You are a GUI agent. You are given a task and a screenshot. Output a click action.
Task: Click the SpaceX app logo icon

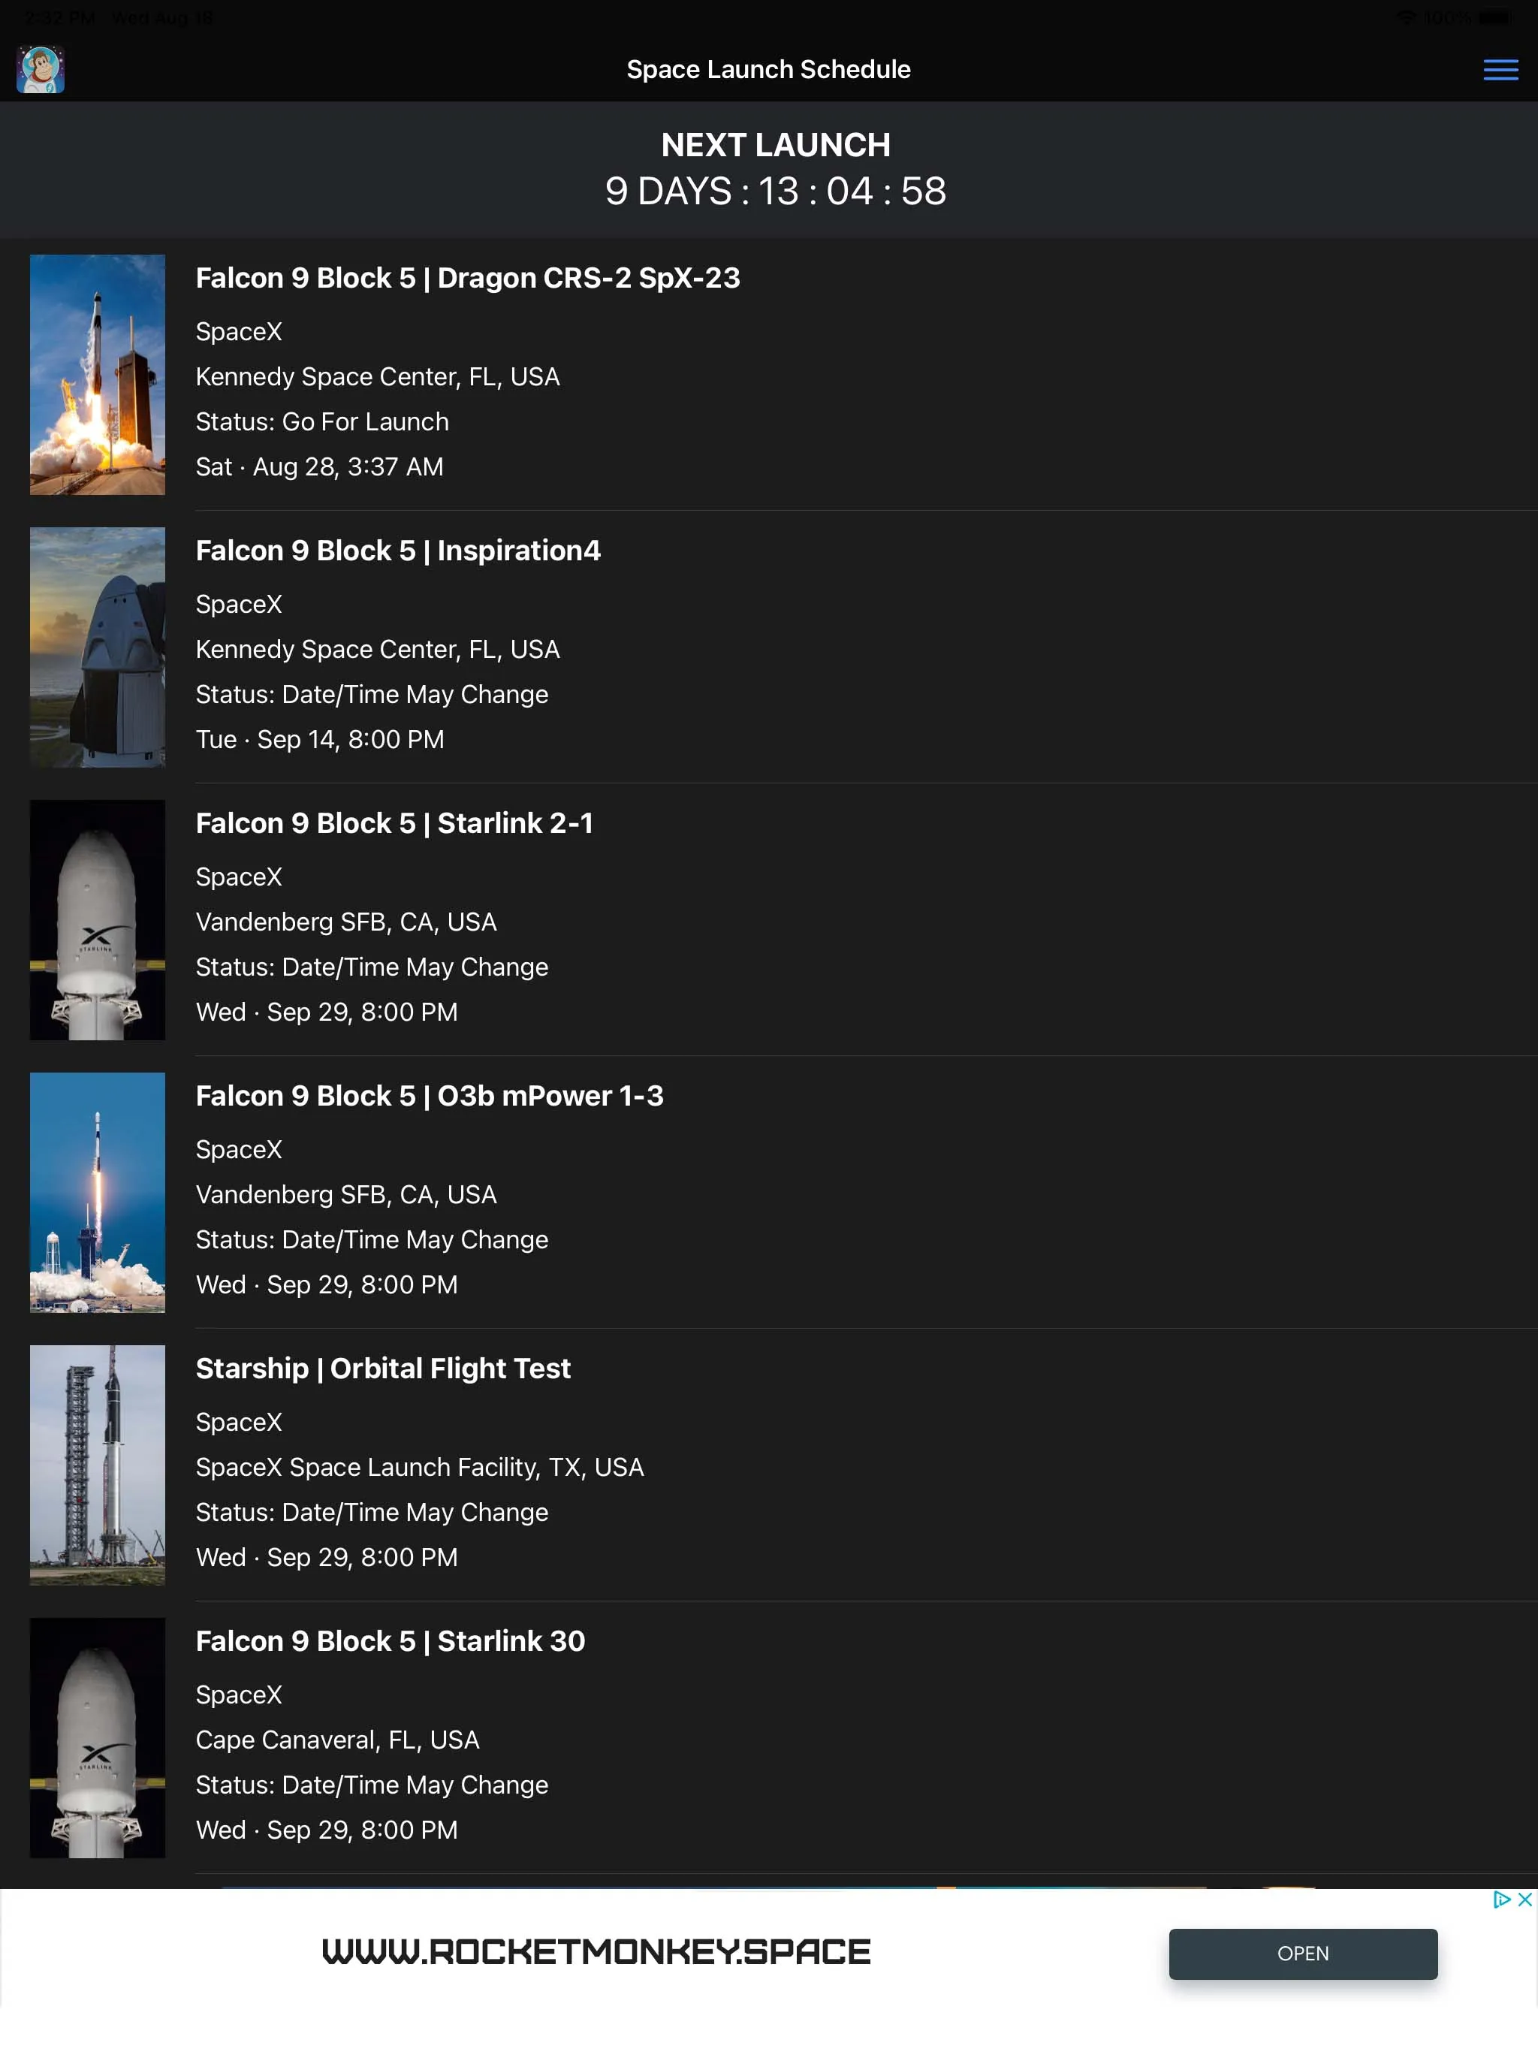click(x=39, y=68)
